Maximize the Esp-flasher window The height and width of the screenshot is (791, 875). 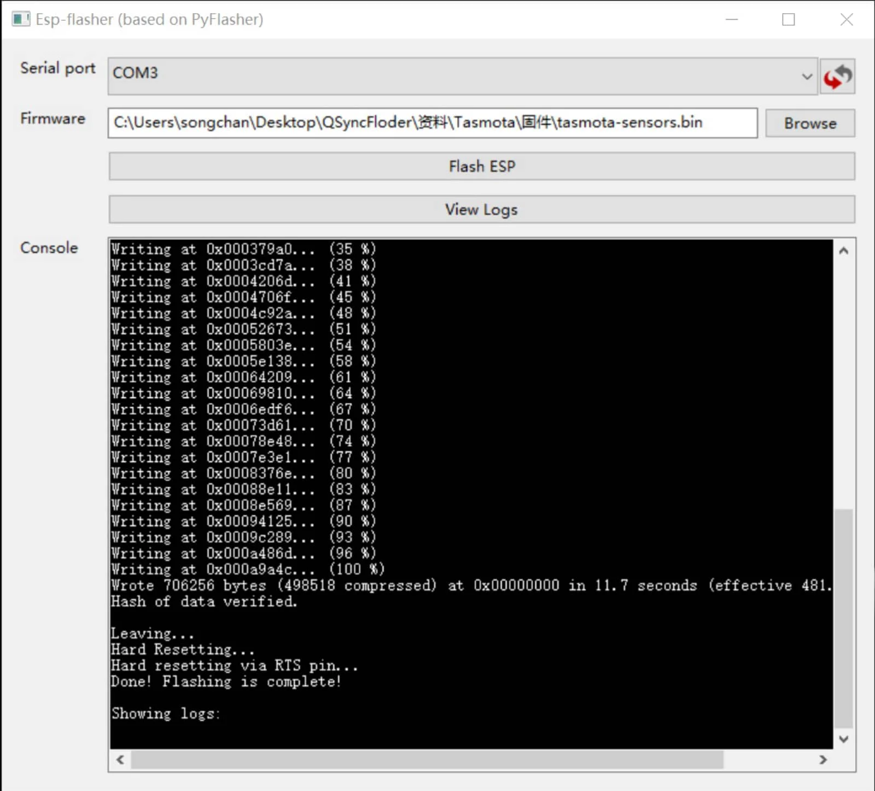tap(789, 20)
